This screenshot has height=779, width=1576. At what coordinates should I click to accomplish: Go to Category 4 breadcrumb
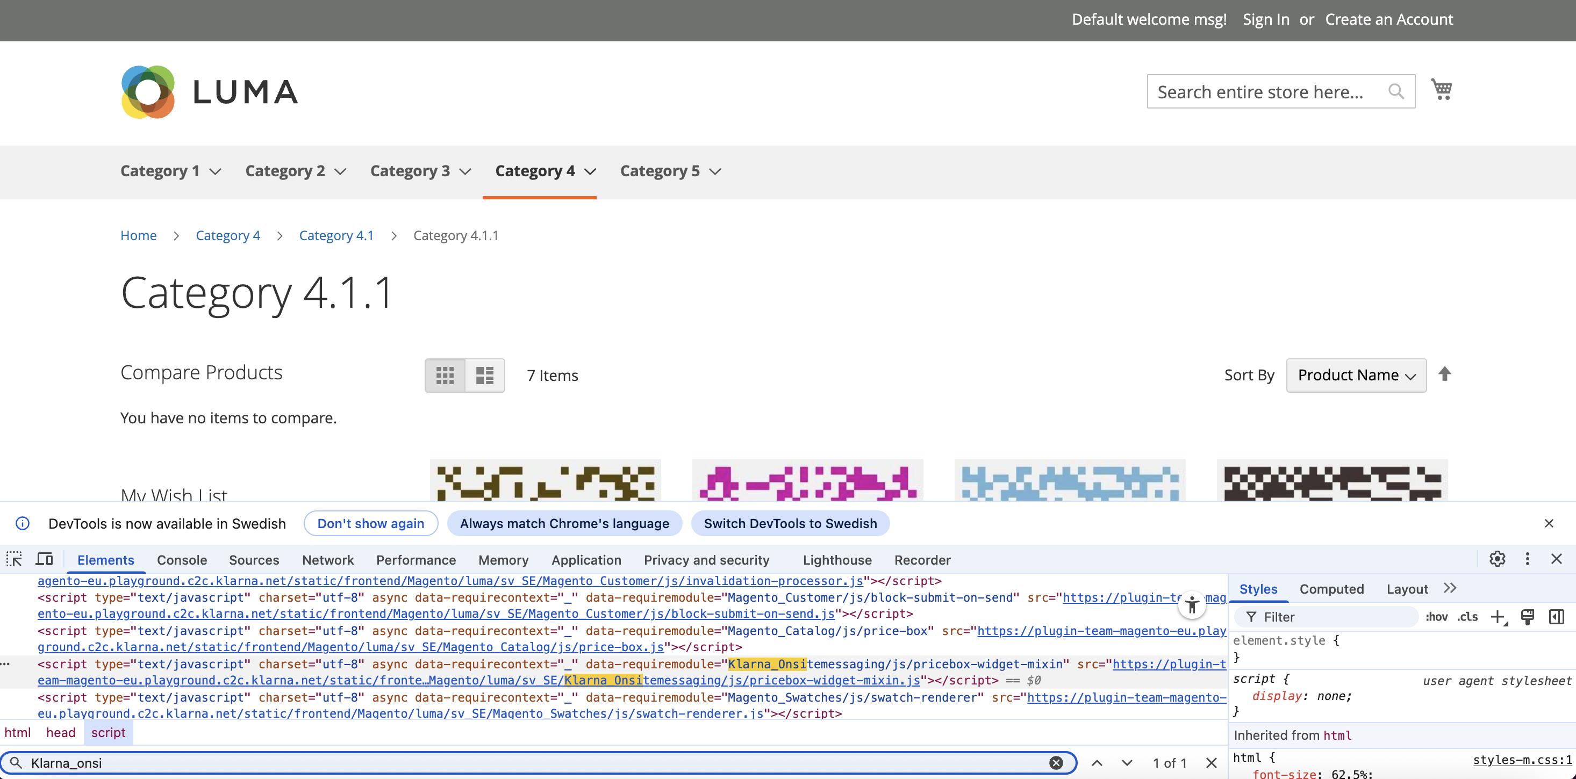coord(227,235)
